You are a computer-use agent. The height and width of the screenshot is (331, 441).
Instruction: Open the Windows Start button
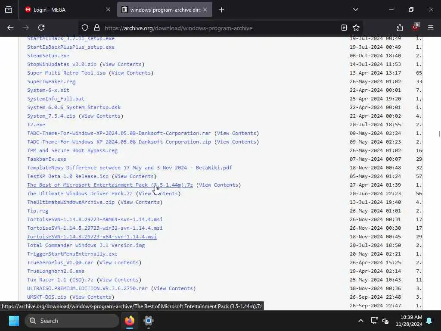click(14, 321)
